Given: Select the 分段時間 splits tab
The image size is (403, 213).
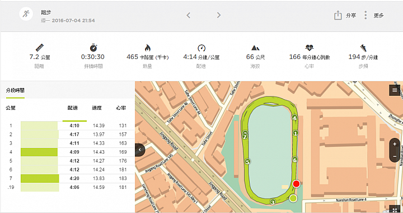Looking at the screenshot, I should (x=15, y=90).
